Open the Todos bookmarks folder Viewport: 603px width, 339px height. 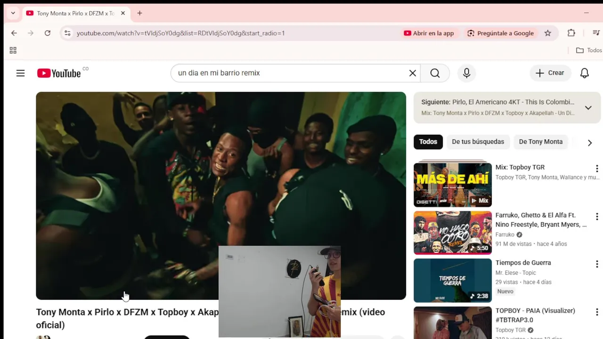pos(589,50)
